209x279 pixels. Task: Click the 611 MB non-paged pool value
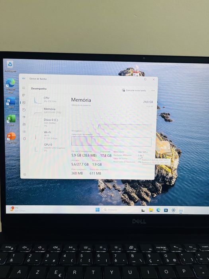(95, 173)
